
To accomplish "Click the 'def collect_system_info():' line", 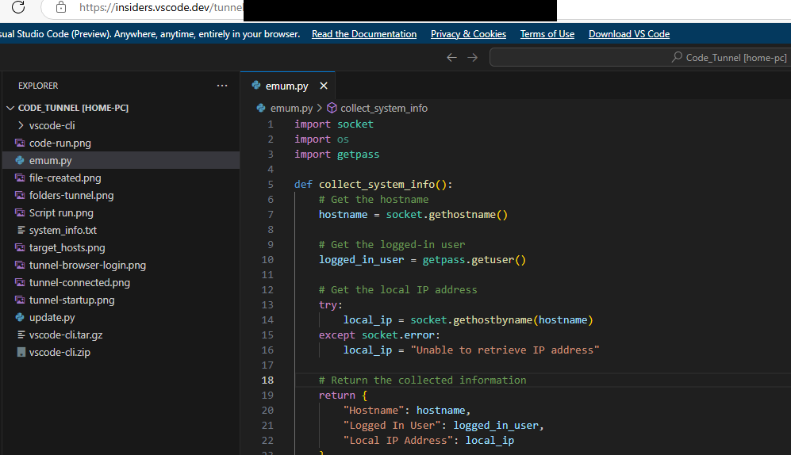I will (x=374, y=185).
